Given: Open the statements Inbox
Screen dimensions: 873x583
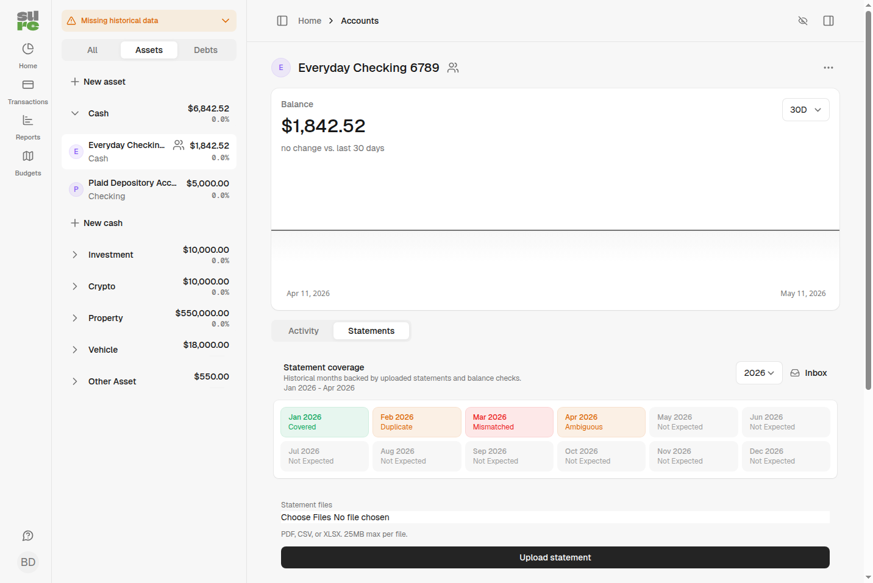Looking at the screenshot, I should coord(809,373).
